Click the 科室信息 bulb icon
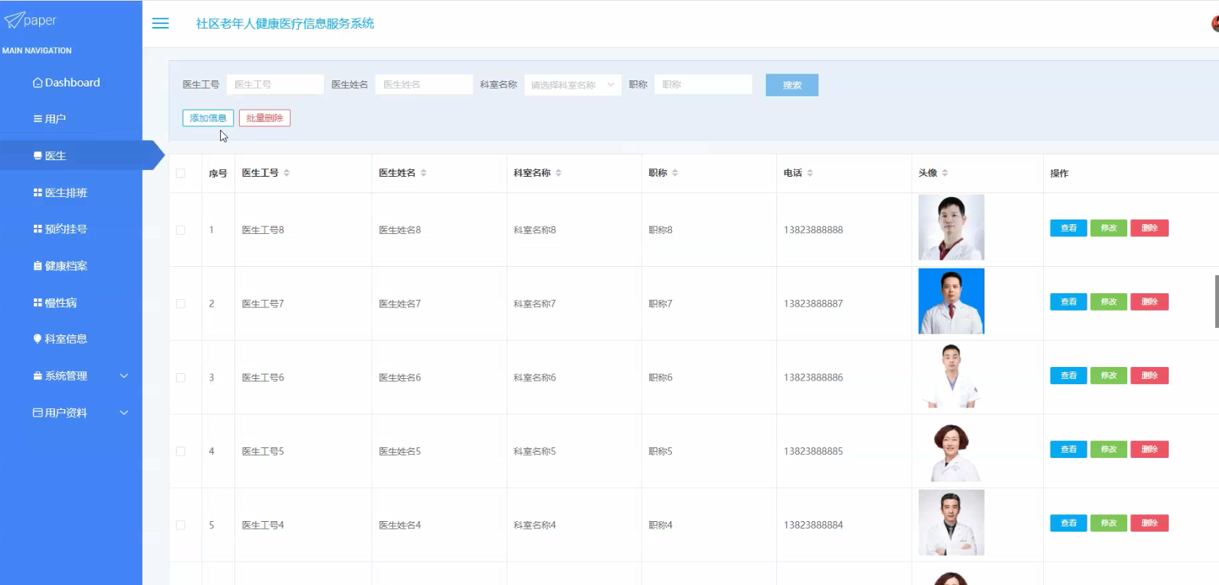The height and width of the screenshot is (585, 1219). point(38,338)
